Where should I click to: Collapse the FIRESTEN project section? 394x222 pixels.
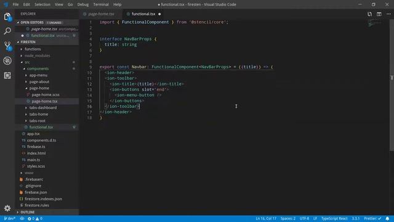click(47, 42)
